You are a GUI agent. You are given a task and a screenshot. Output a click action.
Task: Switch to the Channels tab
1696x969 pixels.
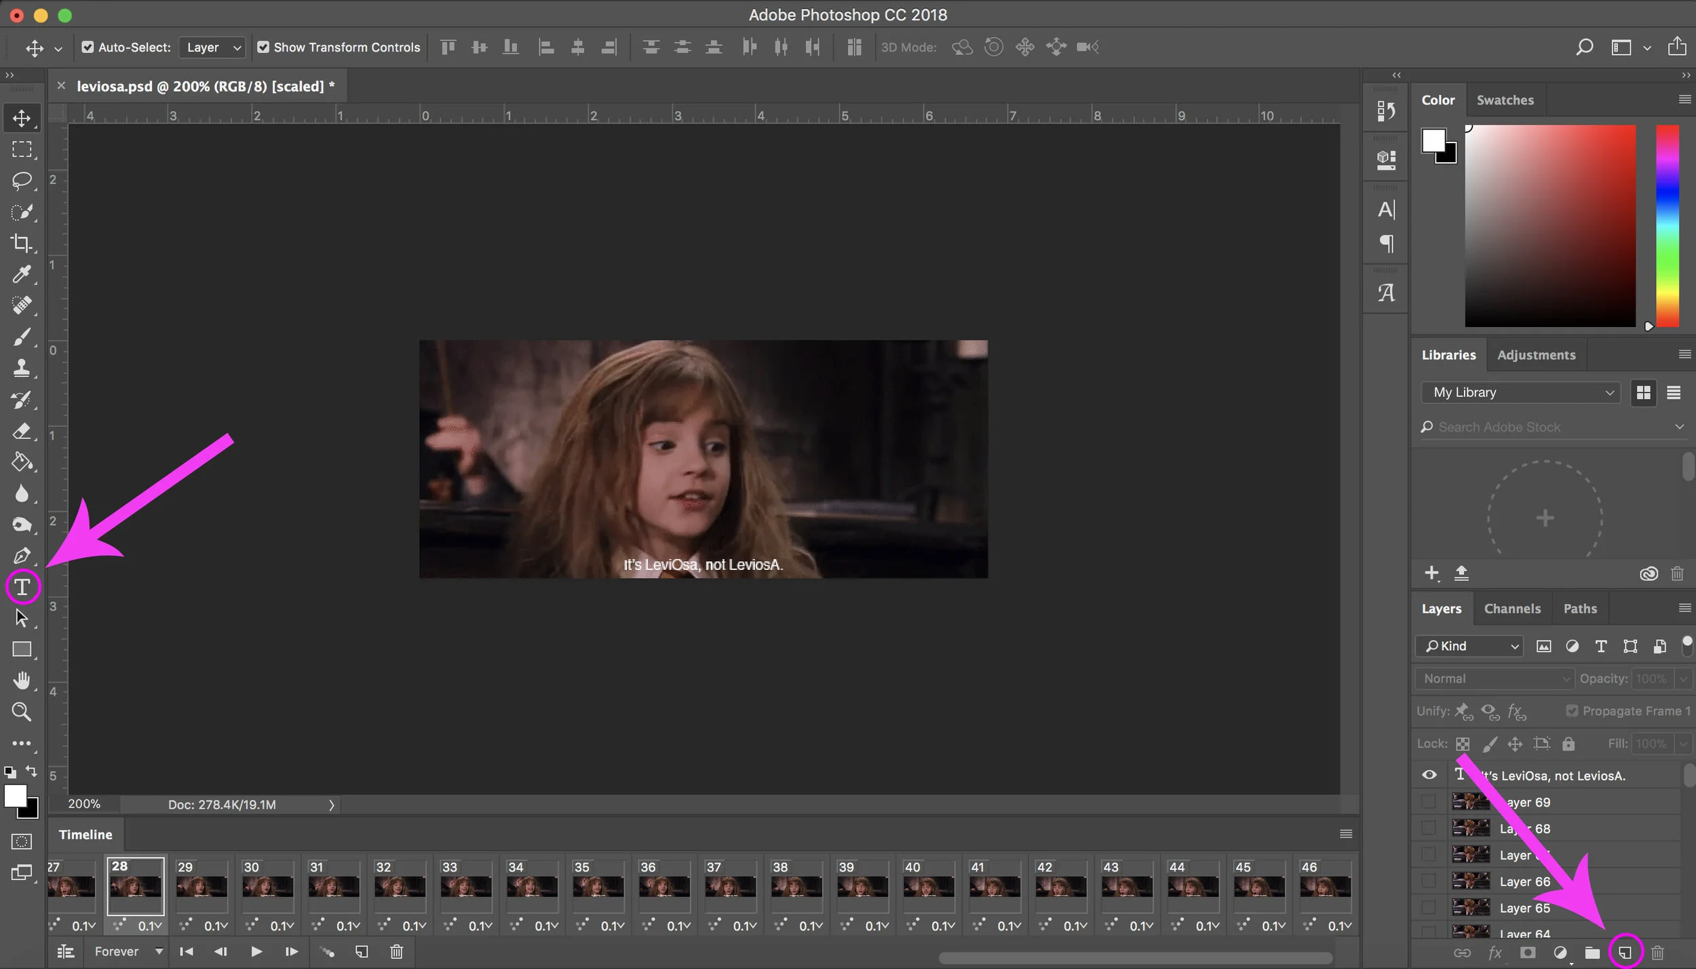tap(1512, 609)
